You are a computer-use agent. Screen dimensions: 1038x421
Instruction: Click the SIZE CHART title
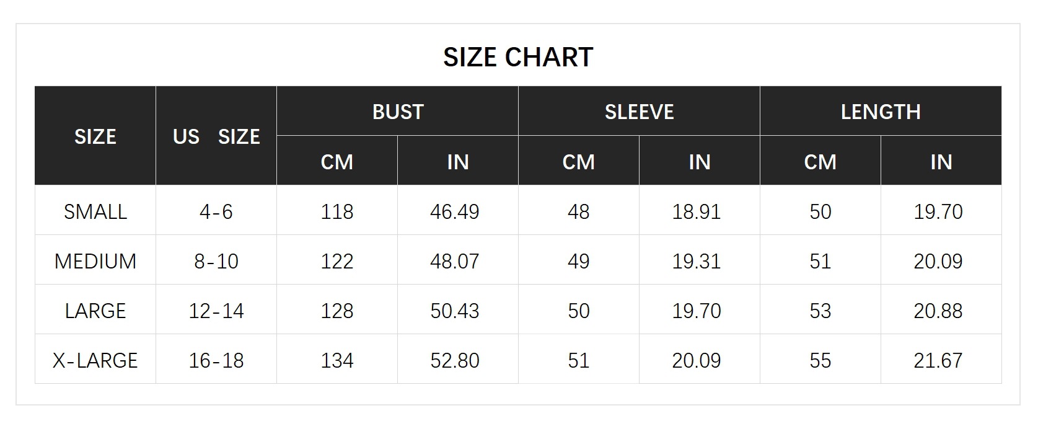pos(518,57)
